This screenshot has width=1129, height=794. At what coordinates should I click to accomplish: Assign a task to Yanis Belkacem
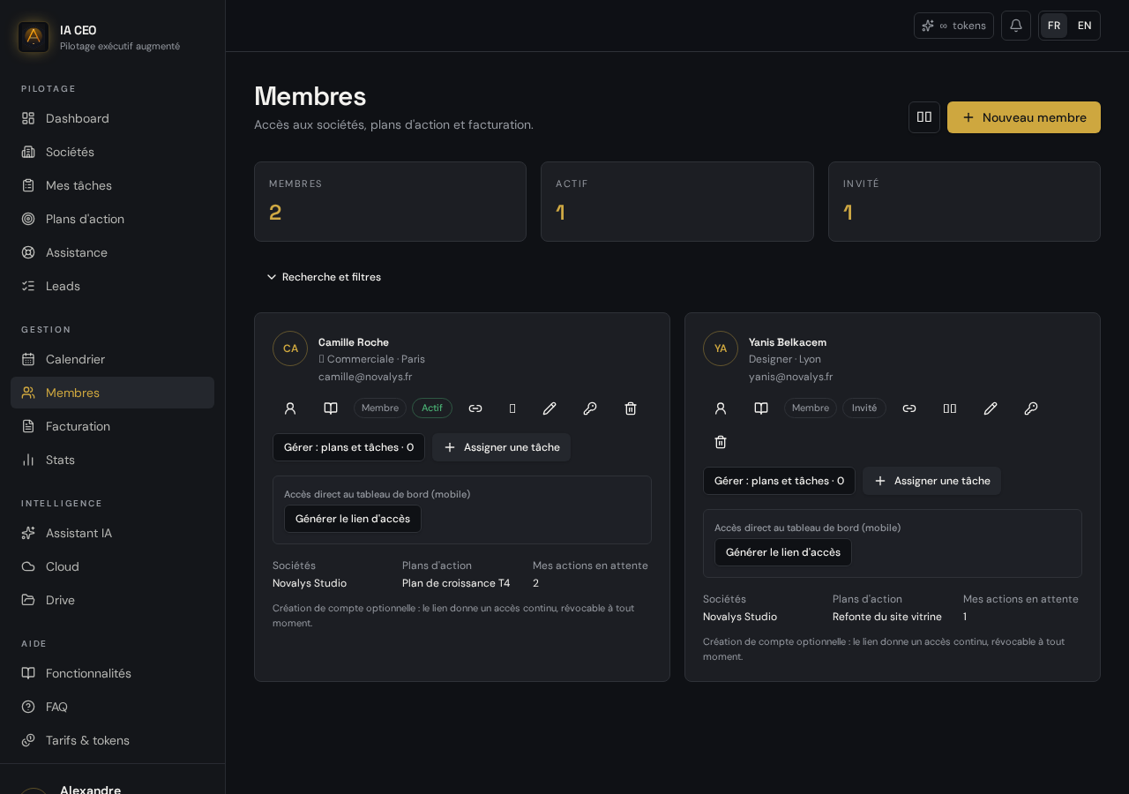931,481
